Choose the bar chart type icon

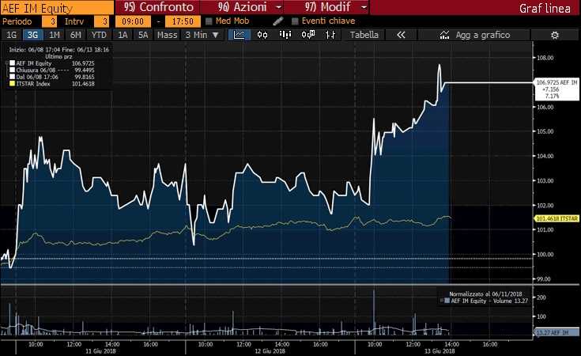[285, 35]
